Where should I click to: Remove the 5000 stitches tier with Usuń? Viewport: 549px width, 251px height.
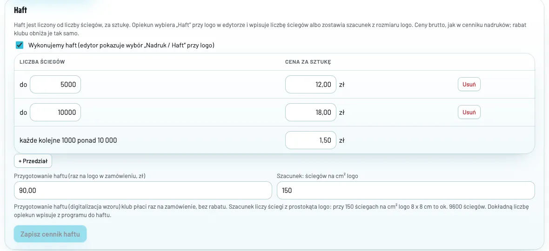click(x=469, y=84)
